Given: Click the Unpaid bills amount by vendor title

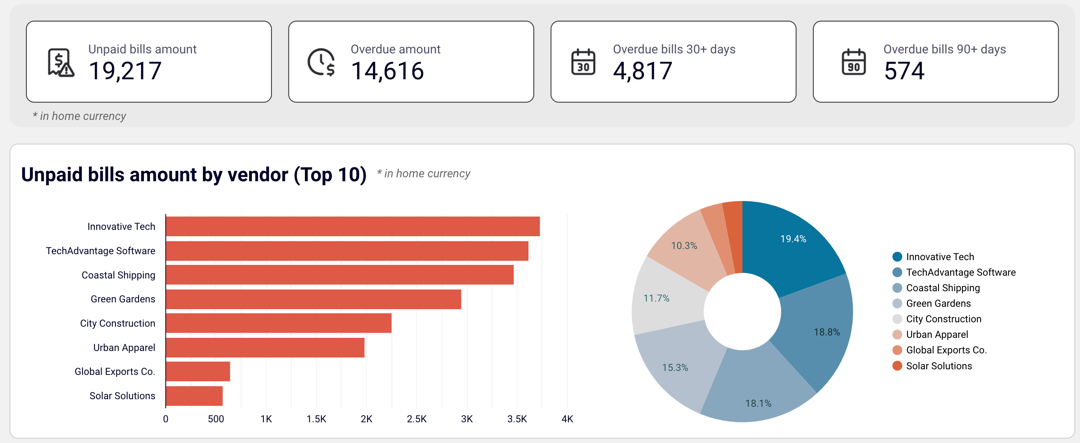Looking at the screenshot, I should click(194, 174).
